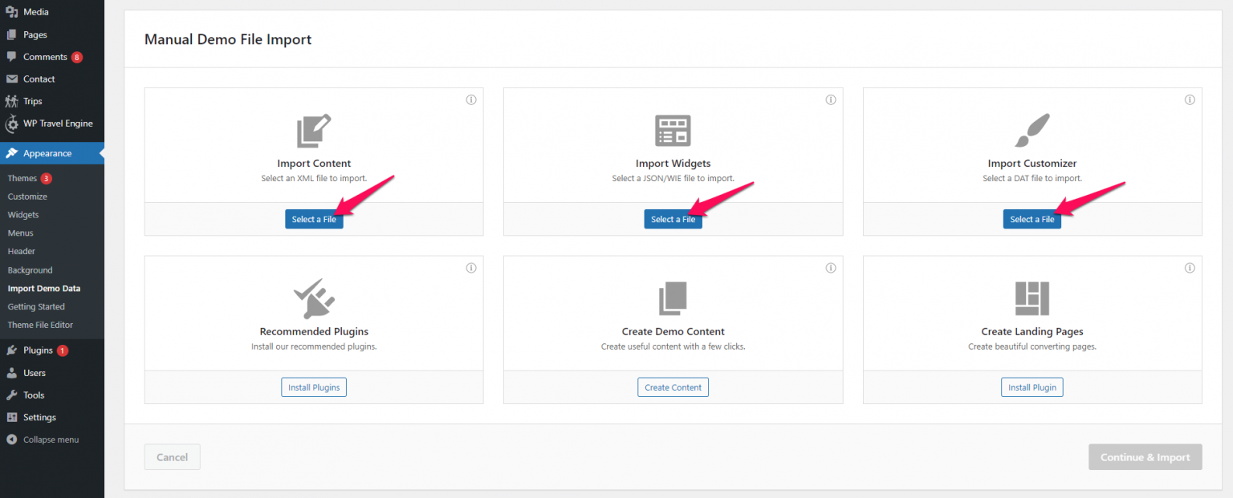
Task: Click the Contact envelope icon
Action: pyautogui.click(x=11, y=79)
